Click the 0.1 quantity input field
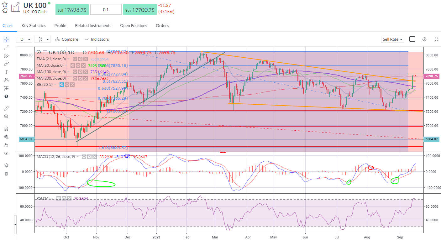Viewport: 441px width, 240px height. click(x=106, y=10)
